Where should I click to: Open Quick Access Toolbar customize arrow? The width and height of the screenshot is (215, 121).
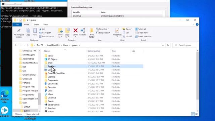27,20
